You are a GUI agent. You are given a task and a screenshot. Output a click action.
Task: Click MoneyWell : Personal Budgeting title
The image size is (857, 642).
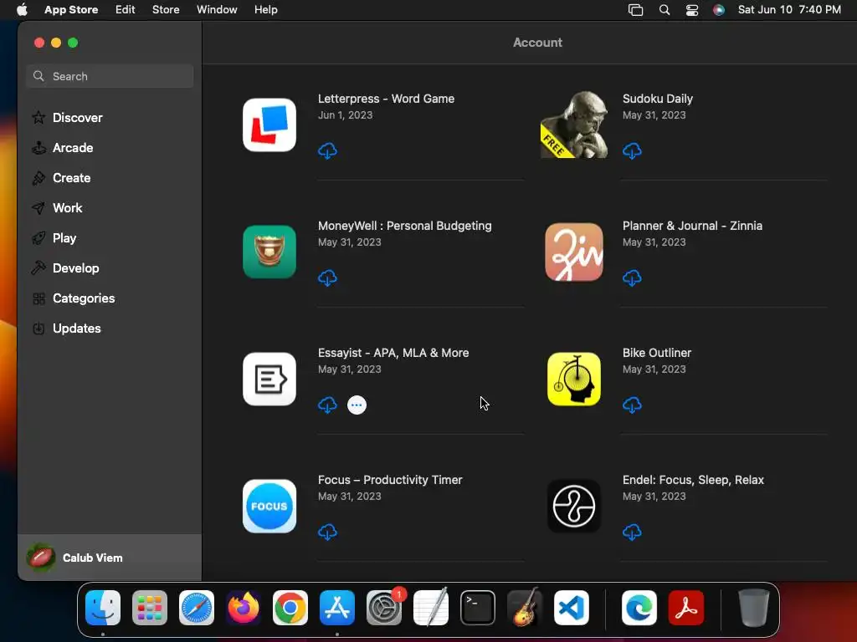click(404, 226)
